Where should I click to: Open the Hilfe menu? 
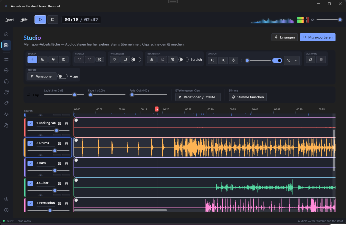(24, 20)
